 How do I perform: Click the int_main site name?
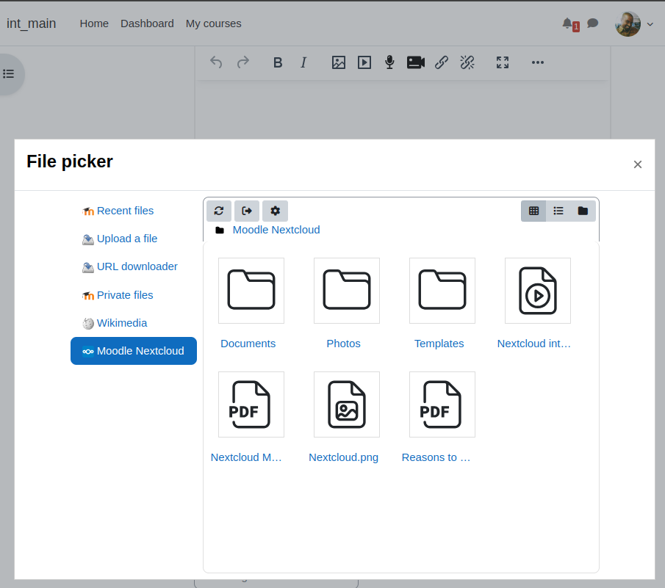32,23
